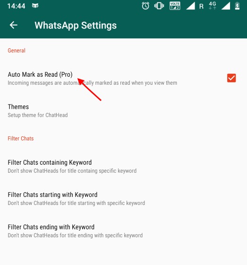The image size is (247, 265).
Task: Tap the 4G data indicator icon
Action: tap(213, 6)
